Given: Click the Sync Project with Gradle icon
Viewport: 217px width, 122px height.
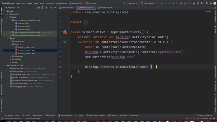Looking at the screenshot, I should (x=194, y=3).
